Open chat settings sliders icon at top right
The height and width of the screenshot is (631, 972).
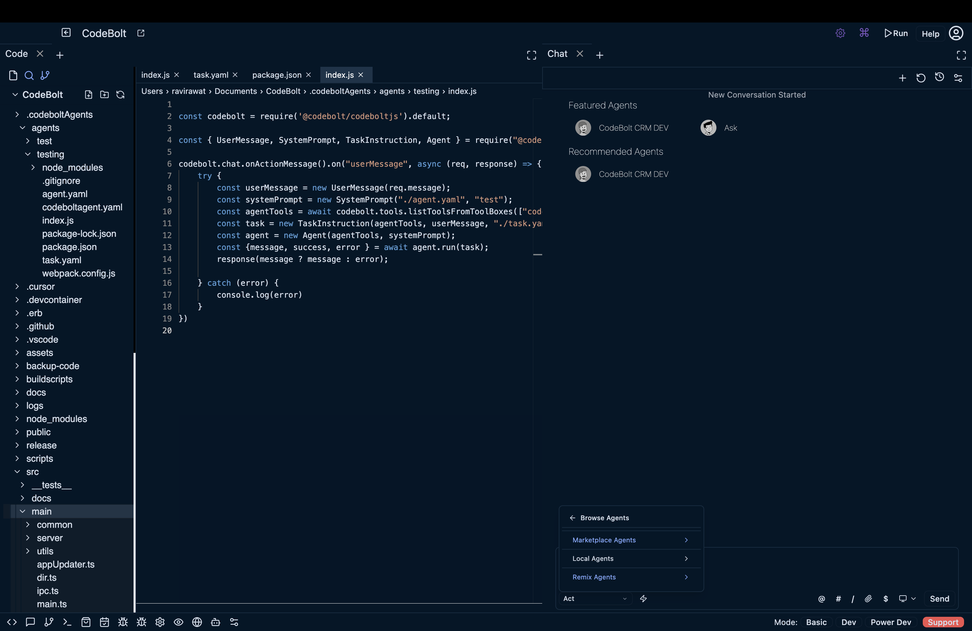pos(958,78)
